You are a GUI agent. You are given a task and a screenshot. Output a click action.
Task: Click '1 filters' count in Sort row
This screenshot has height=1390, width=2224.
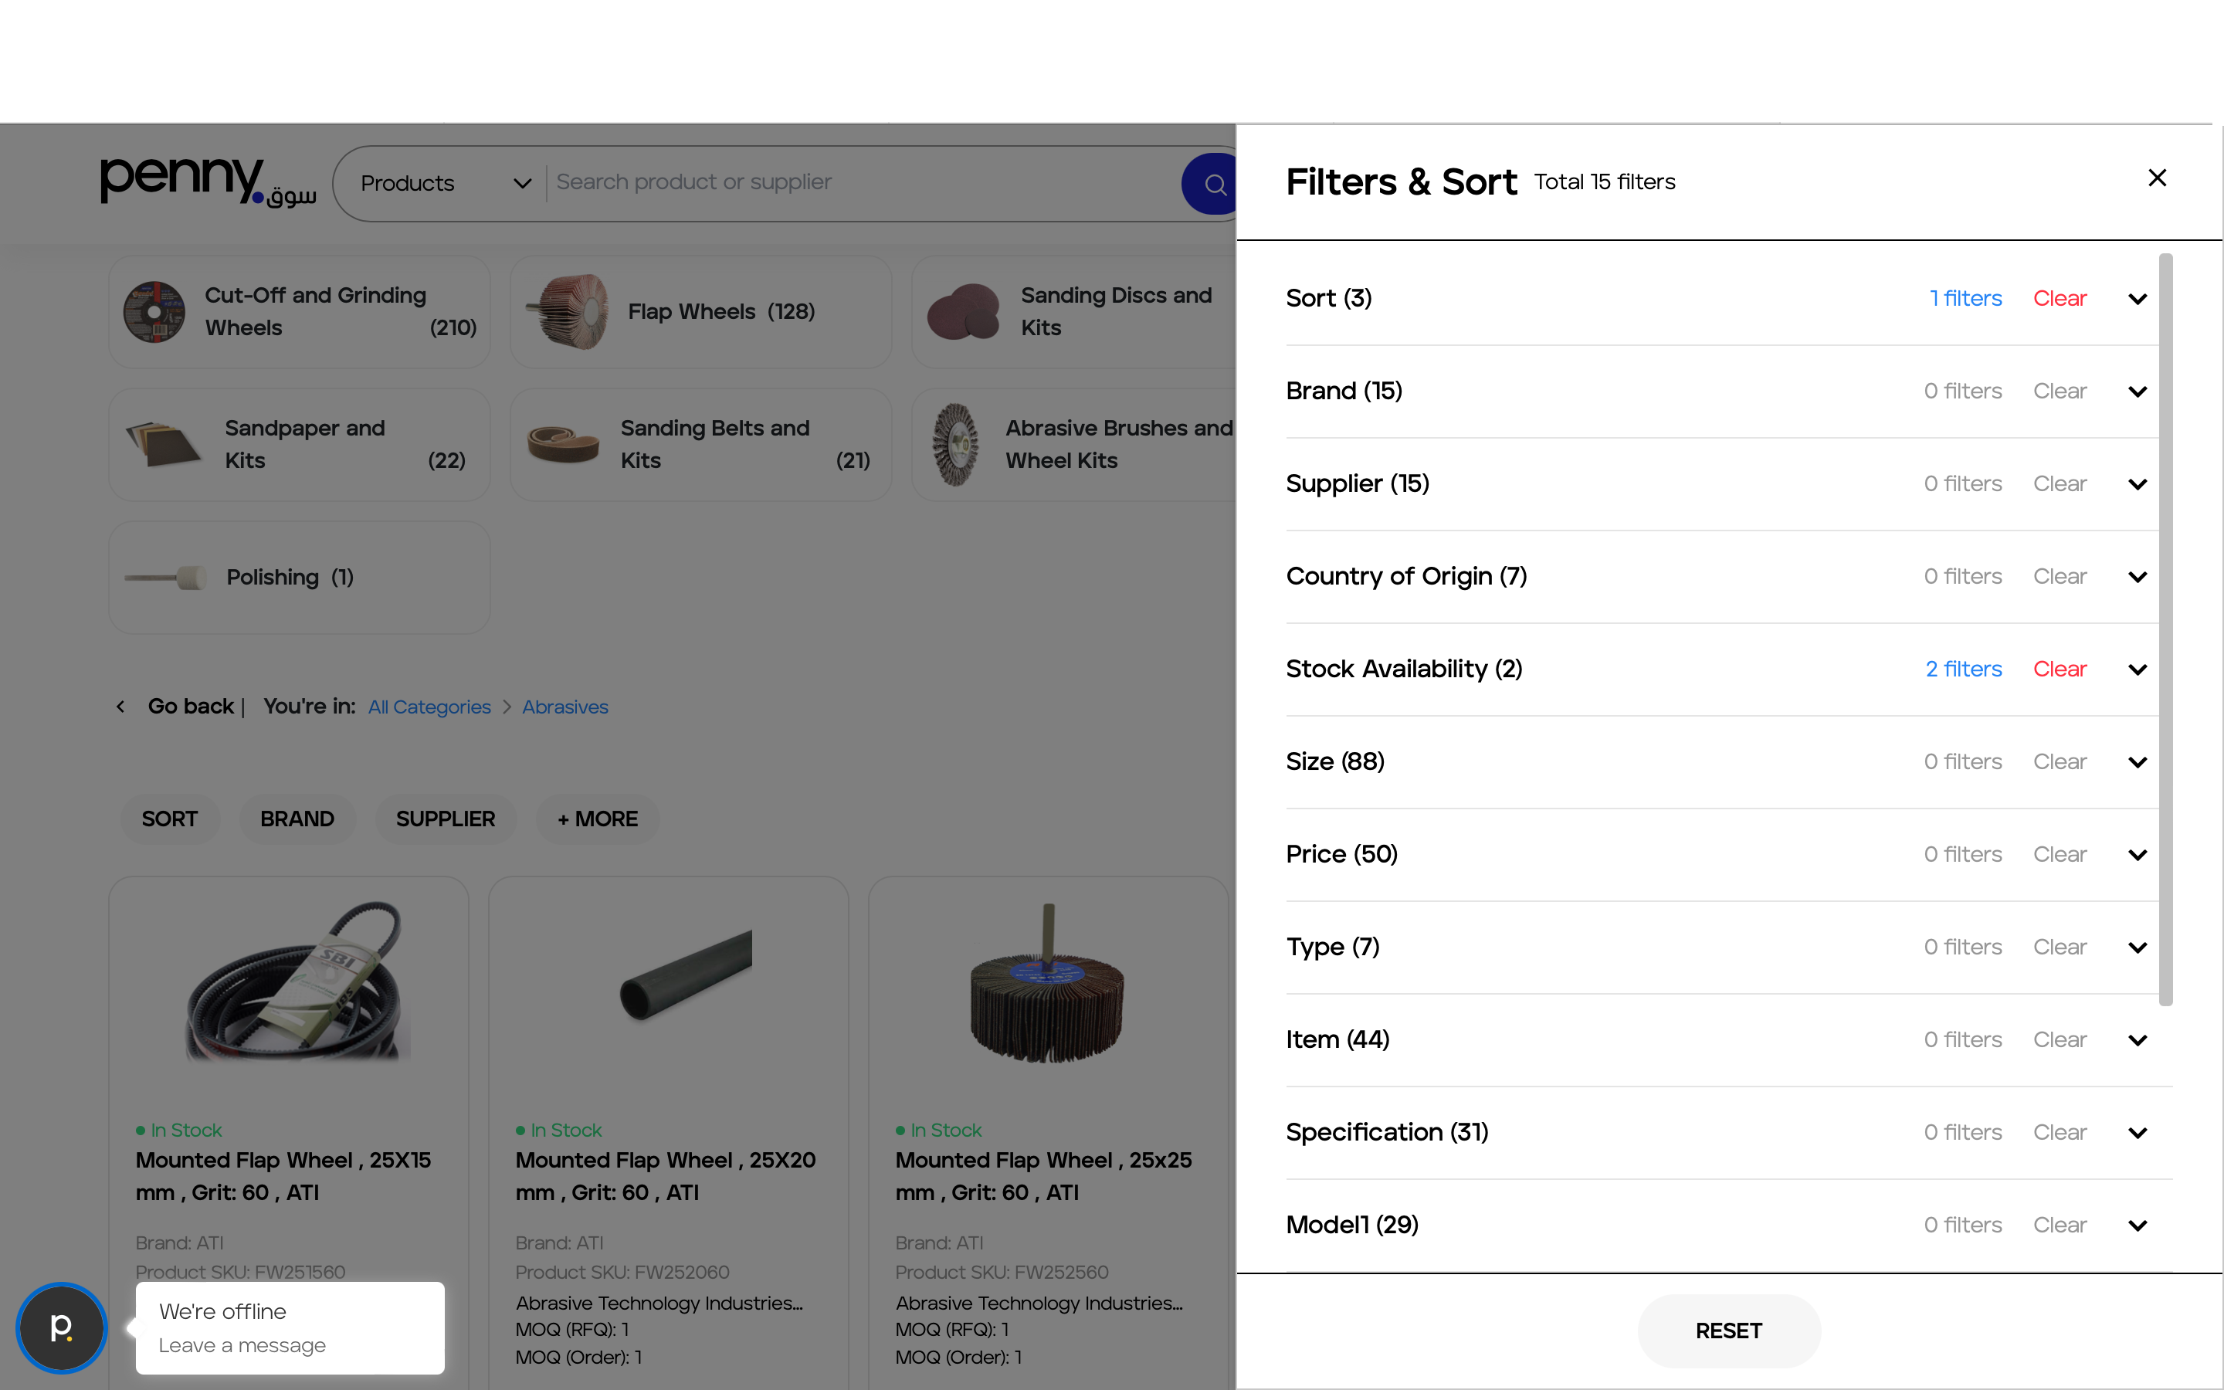click(1966, 298)
